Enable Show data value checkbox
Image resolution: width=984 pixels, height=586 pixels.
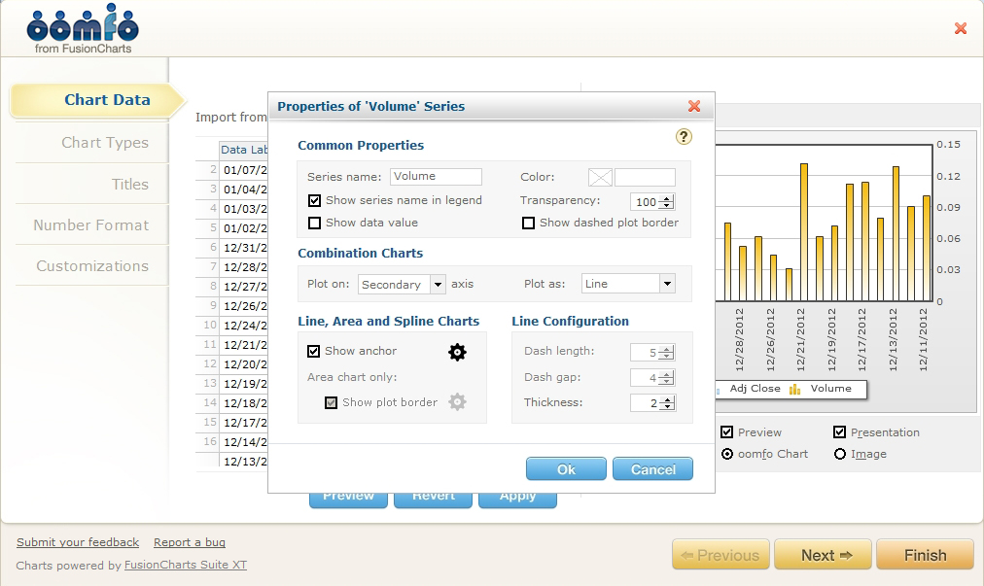coord(314,223)
